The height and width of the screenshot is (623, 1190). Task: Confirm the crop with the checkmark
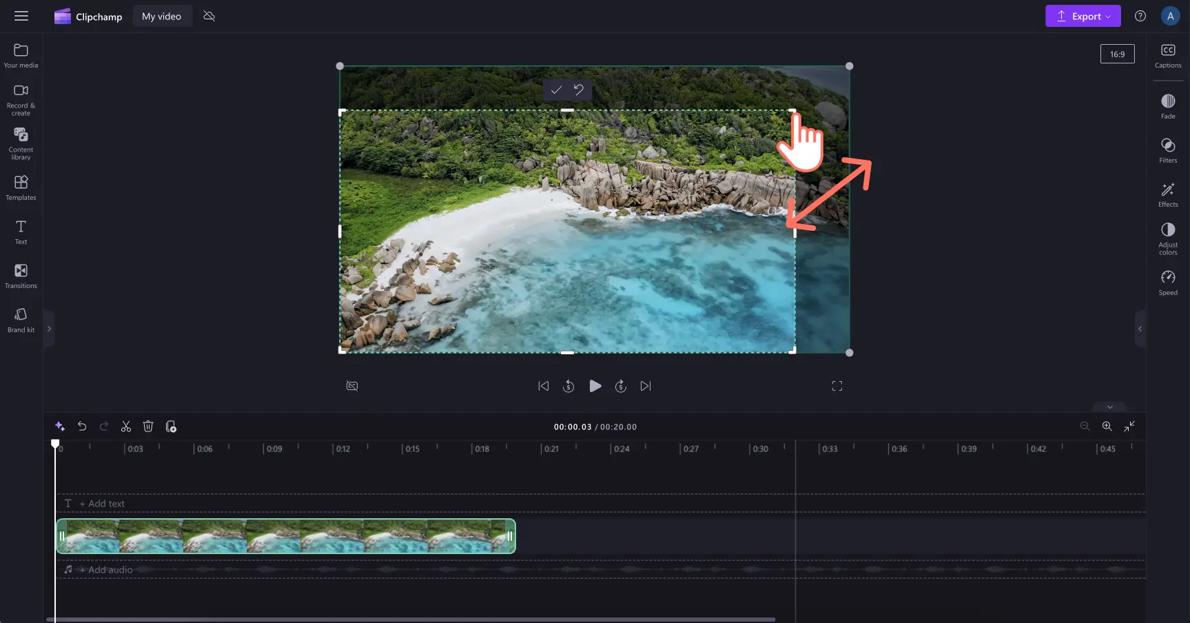556,90
